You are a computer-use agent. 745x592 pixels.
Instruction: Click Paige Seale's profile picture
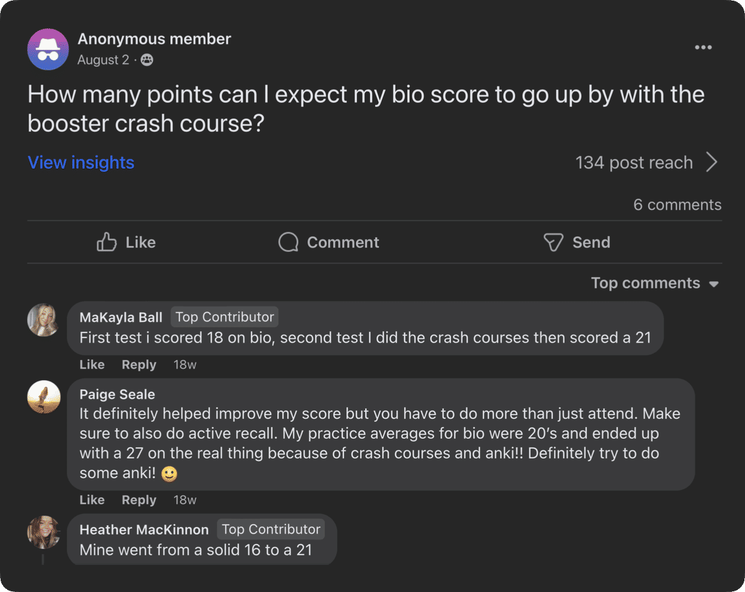pos(43,397)
